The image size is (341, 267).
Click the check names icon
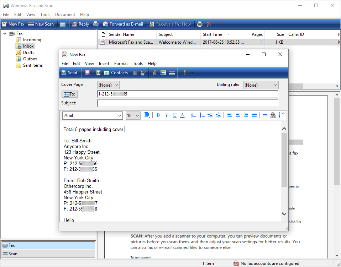tap(143, 73)
